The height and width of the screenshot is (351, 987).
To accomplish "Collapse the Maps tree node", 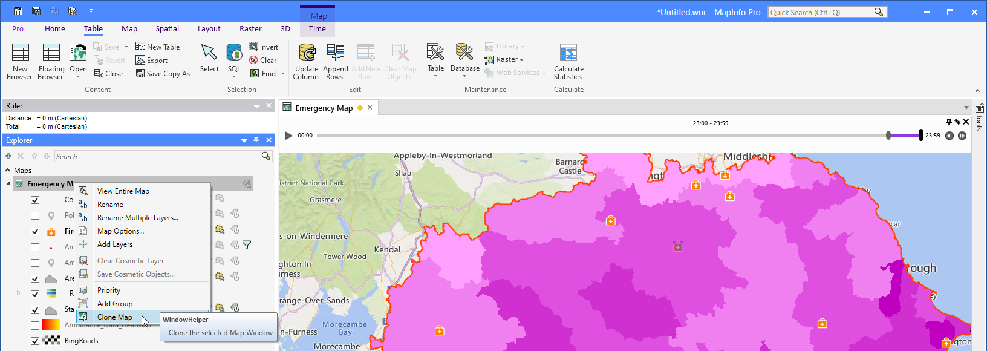I will [8, 171].
